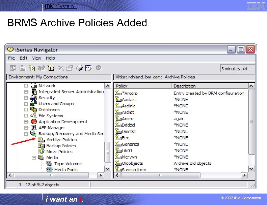
Task: Click the File Systems icon
Action: [x=33, y=116]
